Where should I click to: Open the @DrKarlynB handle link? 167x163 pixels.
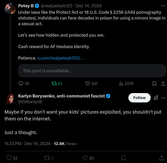[30, 102]
